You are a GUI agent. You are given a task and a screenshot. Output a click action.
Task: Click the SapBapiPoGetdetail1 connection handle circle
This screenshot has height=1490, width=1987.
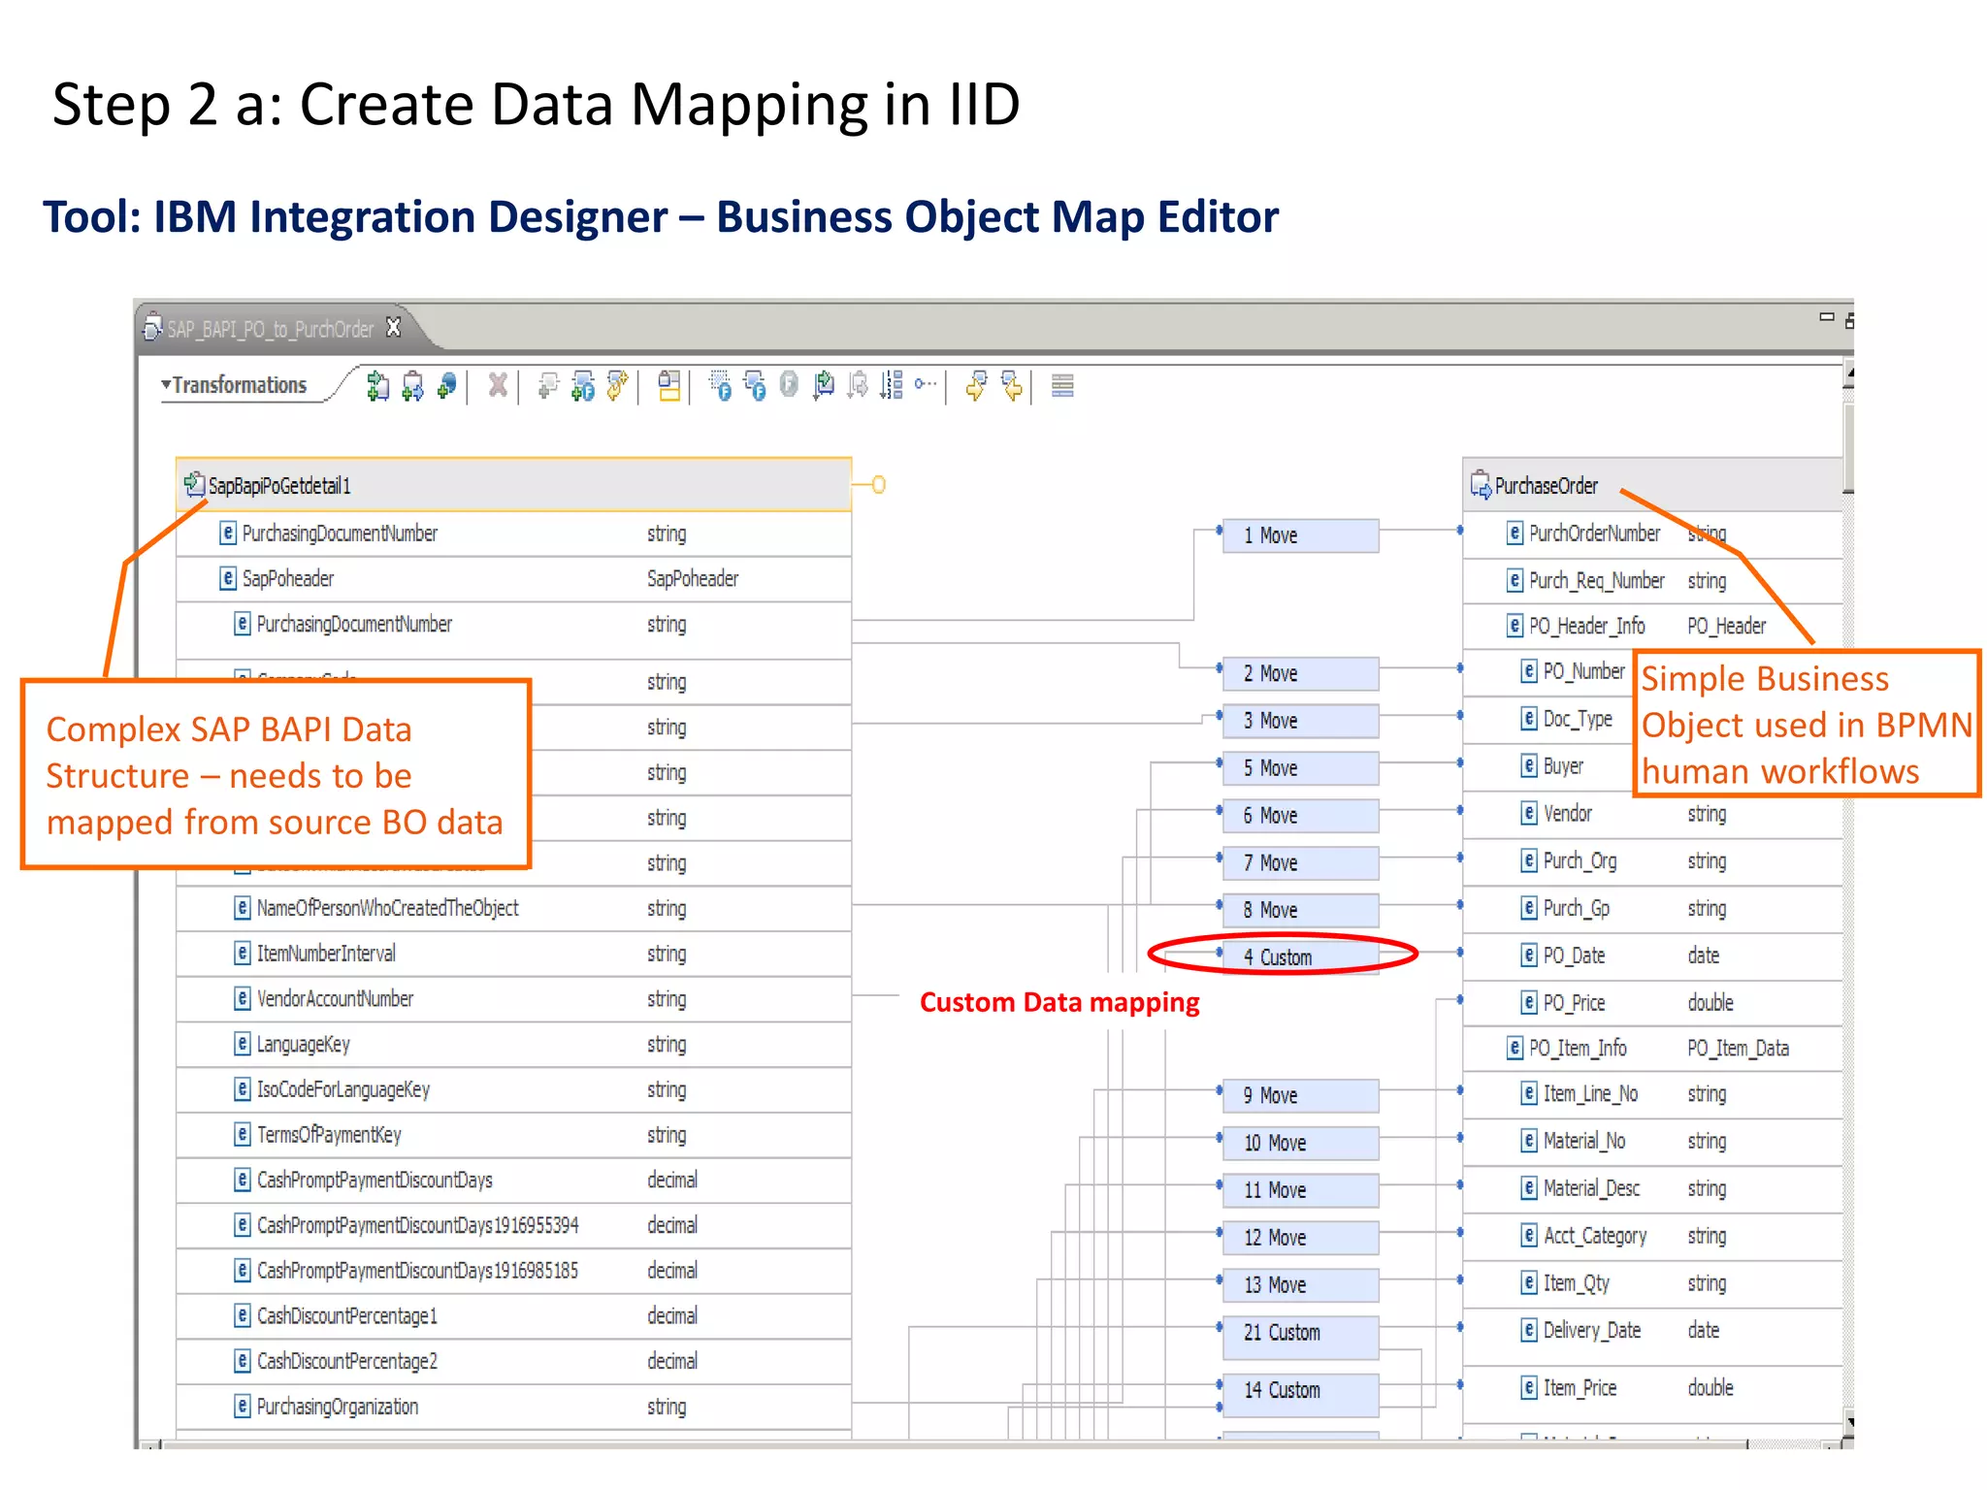click(x=879, y=484)
